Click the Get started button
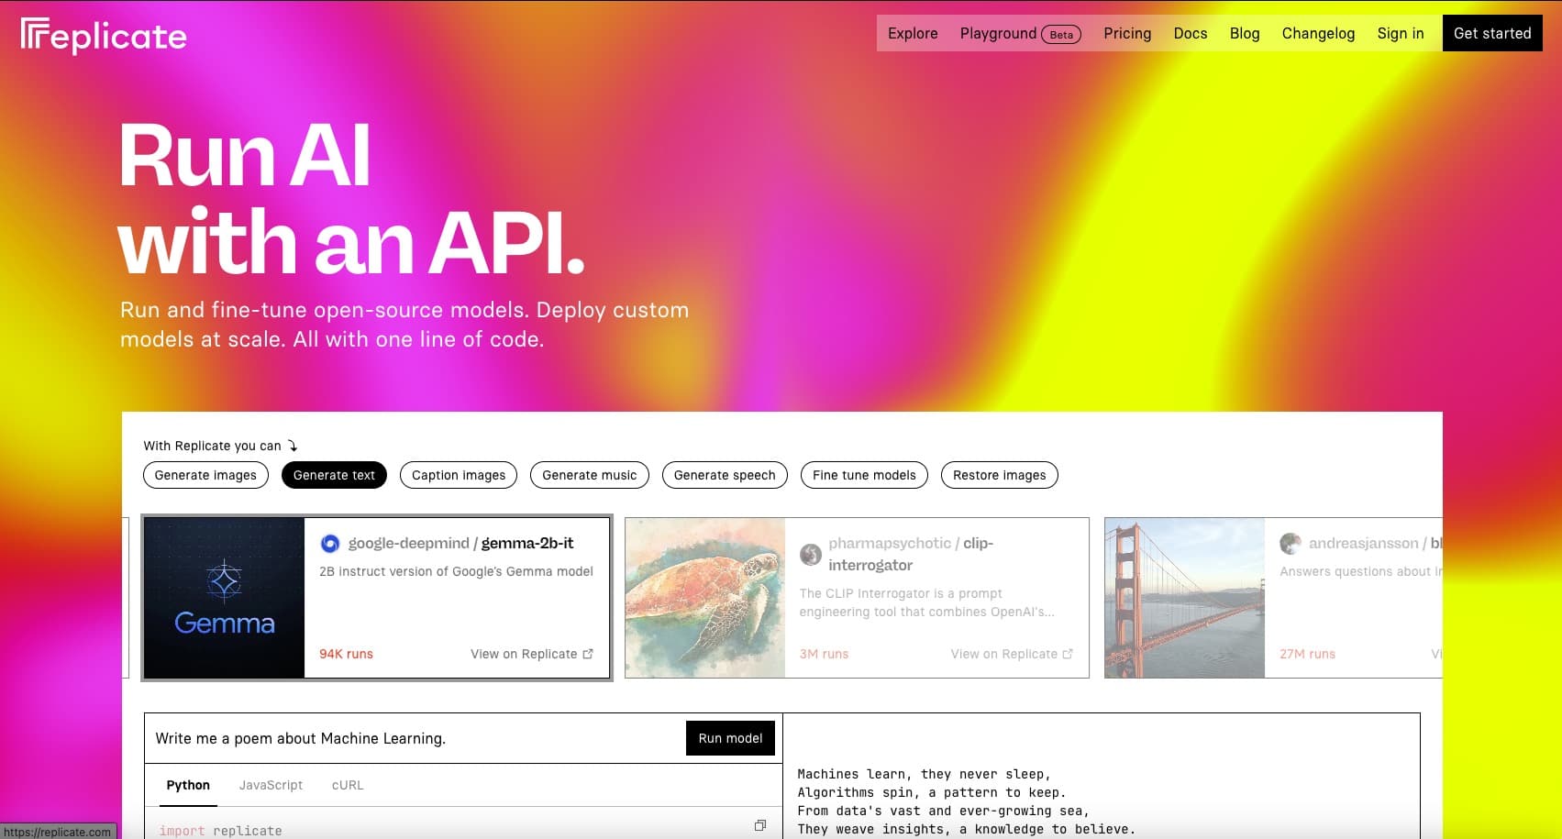 1491,33
